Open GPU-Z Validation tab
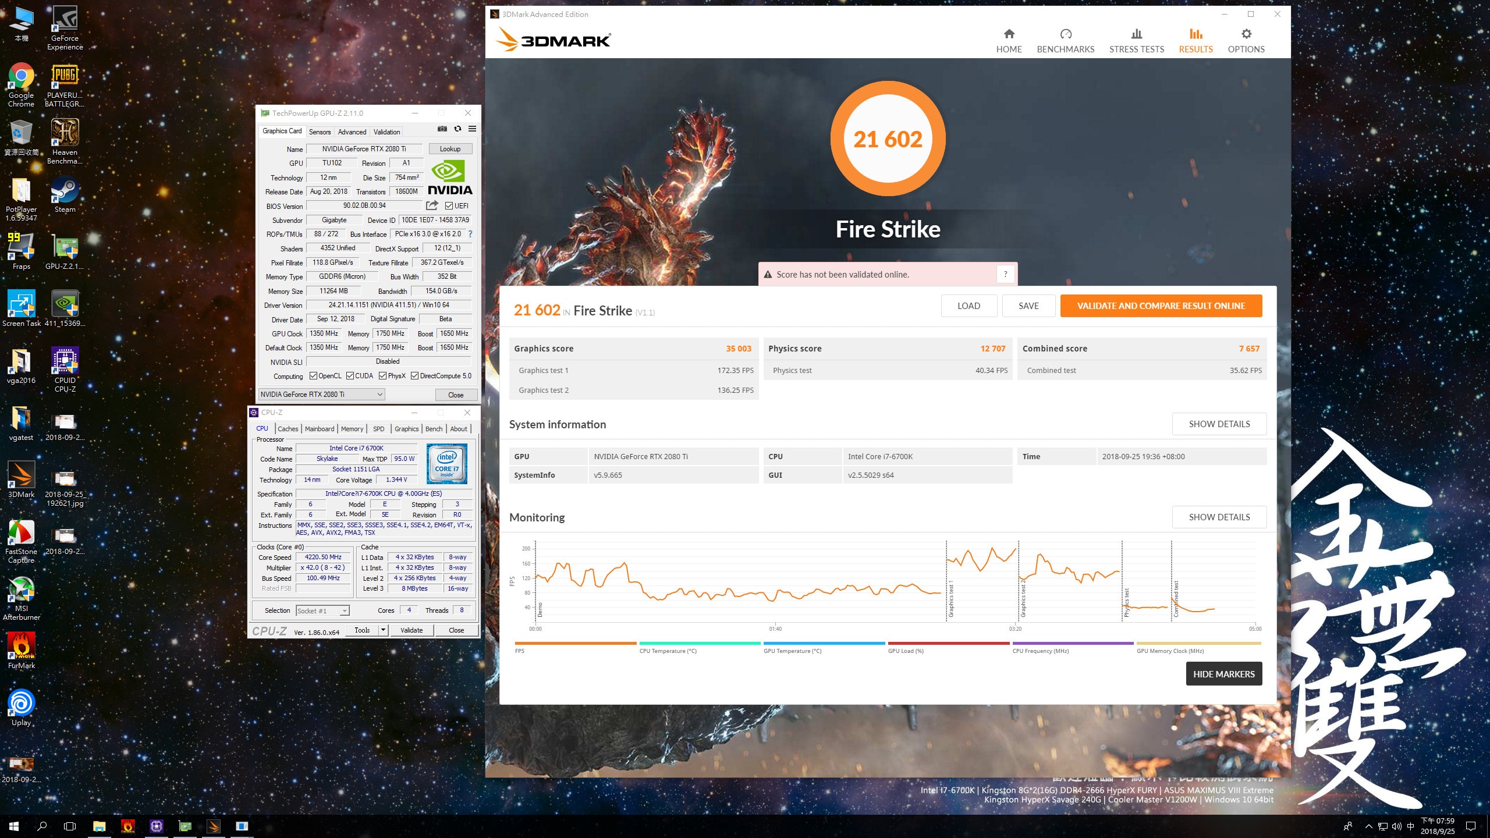The height and width of the screenshot is (838, 1490). [x=386, y=132]
